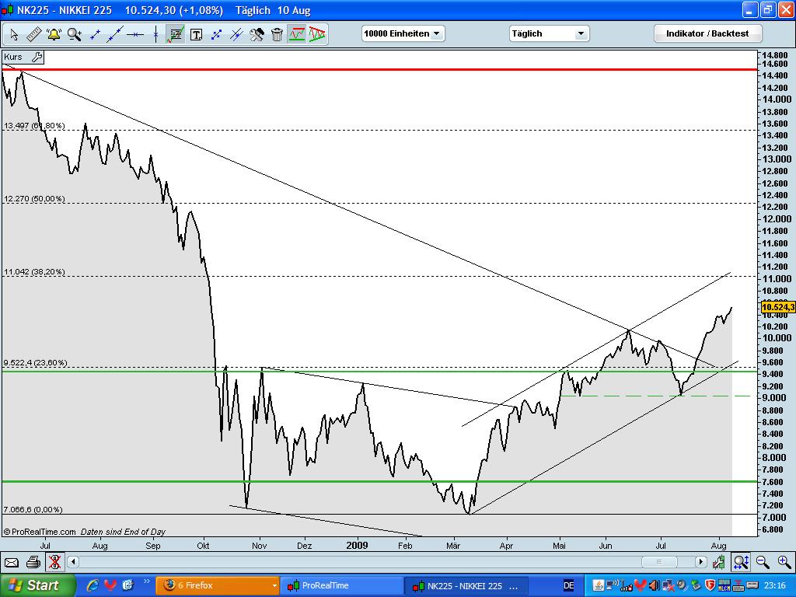This screenshot has height=597, width=796.
Task: Click the third quick launch icon
Action: (127, 585)
